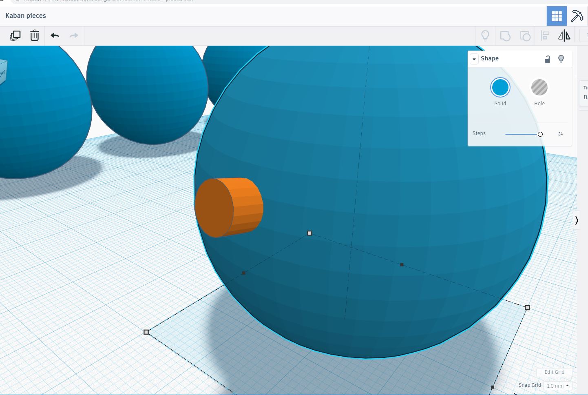The height and width of the screenshot is (395, 588).
Task: Expand the right side shapes panel
Action: (577, 220)
